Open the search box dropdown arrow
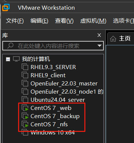Screen dimensions: 134x143 pos(99,46)
